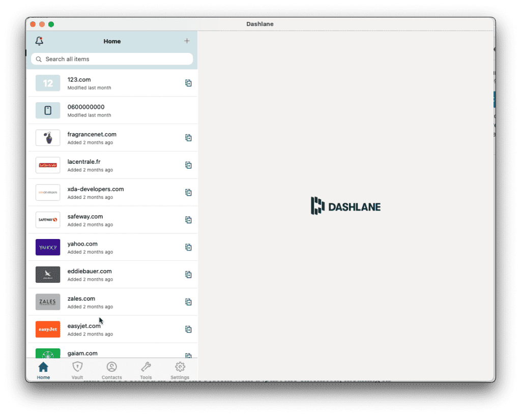Open the easyjet.com entry title
521x416 pixels.
84,326
